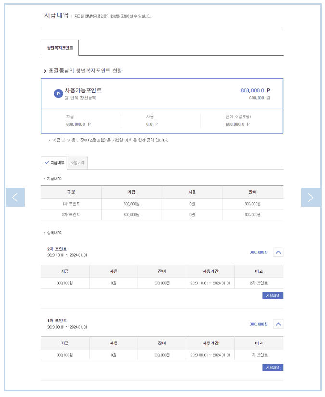Image resolution: width=325 pixels, height=397 pixels.
Task: Switch to the 소멸내역 tab
Action: click(x=77, y=162)
